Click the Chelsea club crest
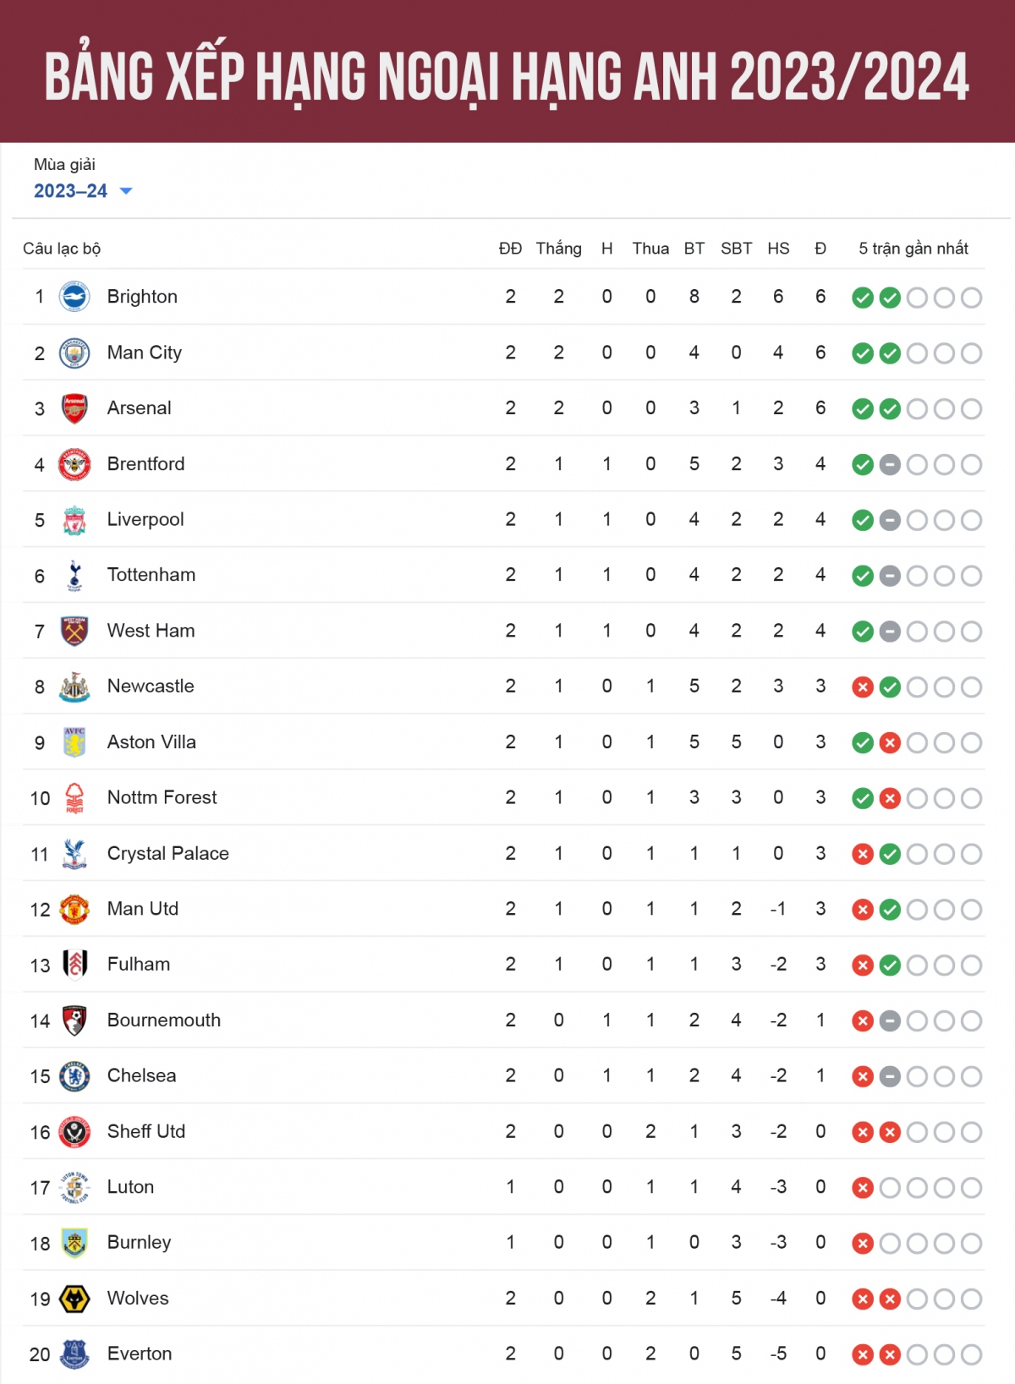Image resolution: width=1015 pixels, height=1384 pixels. point(74,1076)
